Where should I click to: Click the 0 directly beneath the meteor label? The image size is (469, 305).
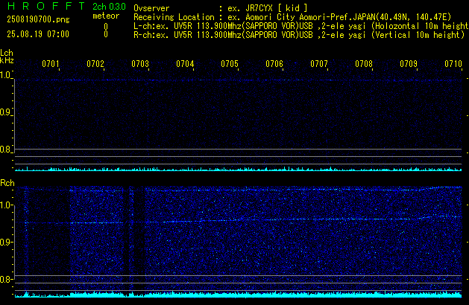pos(106,27)
